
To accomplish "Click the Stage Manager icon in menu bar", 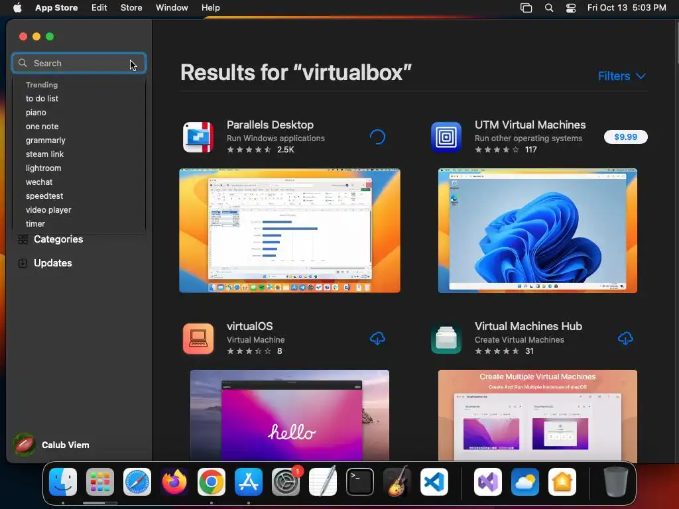I will (526, 8).
